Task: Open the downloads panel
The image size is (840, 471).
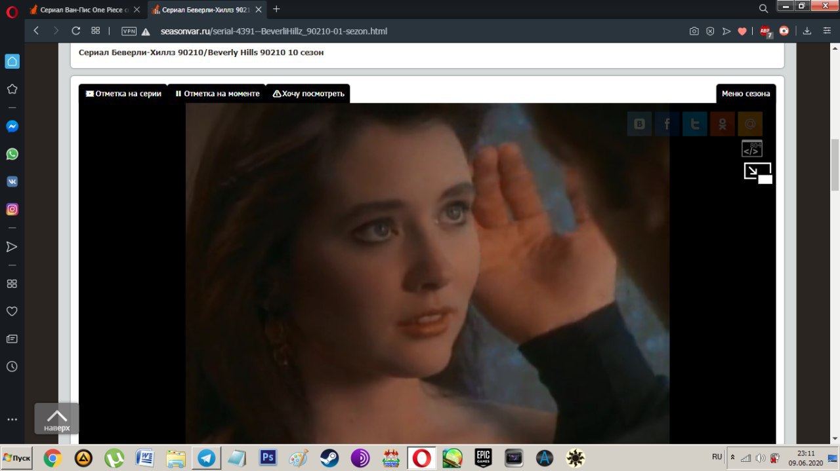Action: [x=807, y=31]
